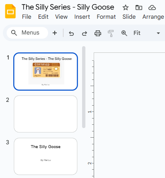Click the Fit zoom level label
This screenshot has width=165, height=178.
click(137, 33)
